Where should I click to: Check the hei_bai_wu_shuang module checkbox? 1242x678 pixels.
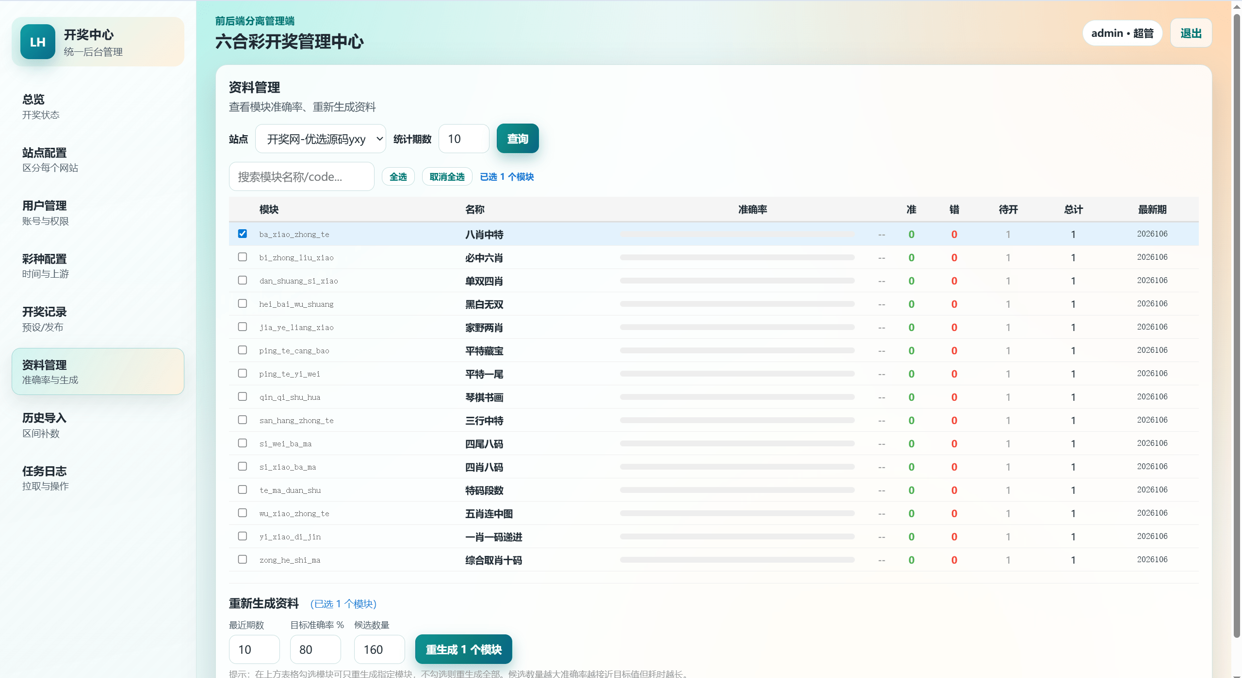pyautogui.click(x=243, y=303)
